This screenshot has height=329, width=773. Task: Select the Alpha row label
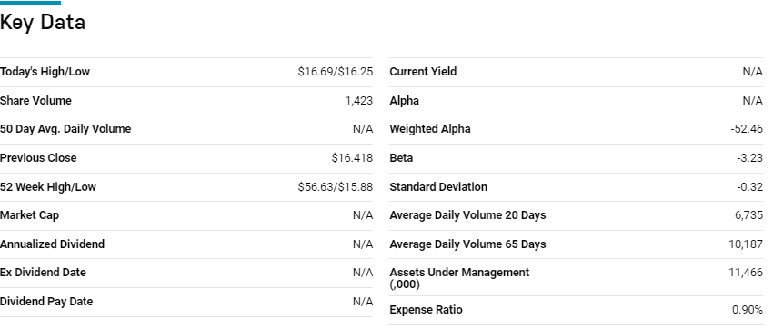coord(405,101)
